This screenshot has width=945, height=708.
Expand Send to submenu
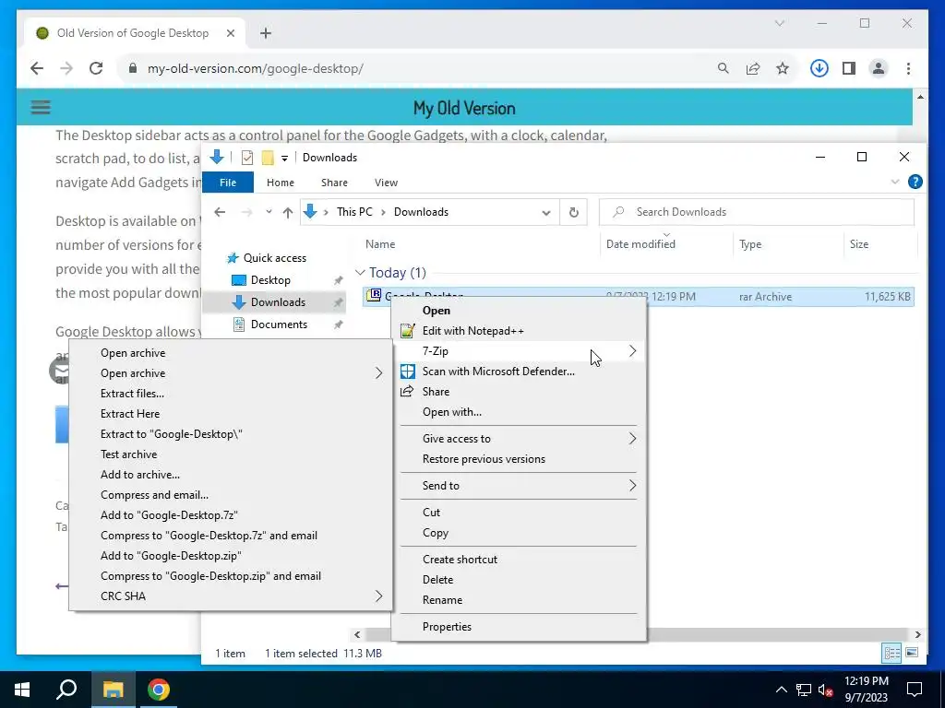(x=632, y=485)
